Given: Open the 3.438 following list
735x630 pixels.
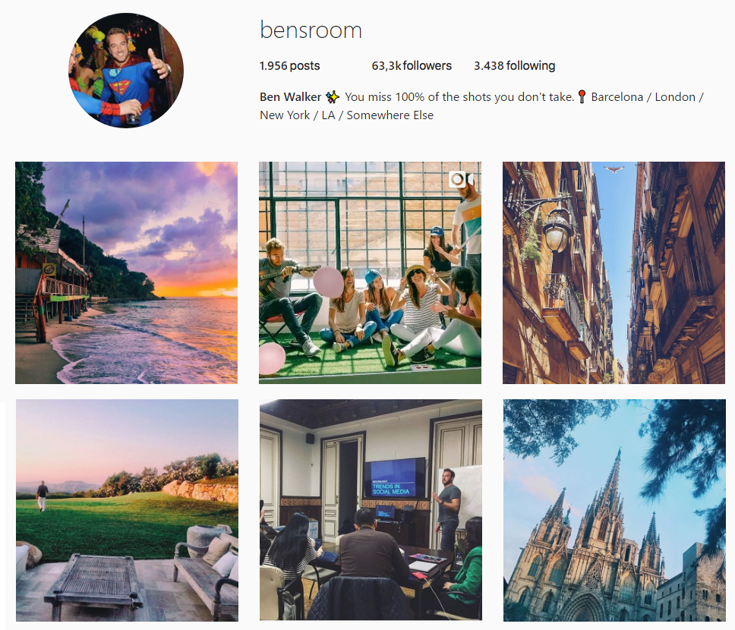Looking at the screenshot, I should coord(514,65).
